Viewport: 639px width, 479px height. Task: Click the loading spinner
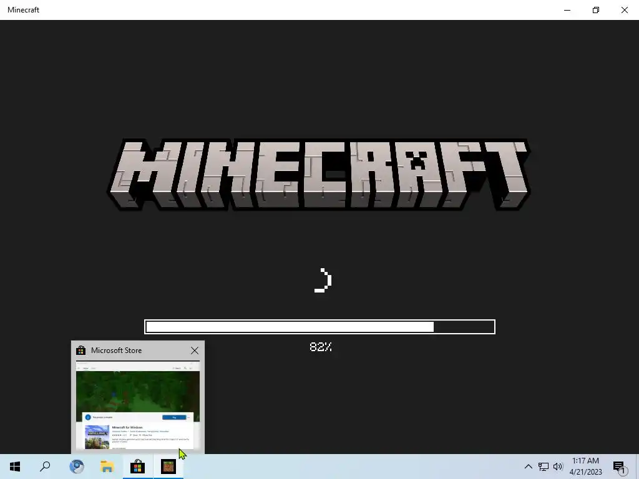click(323, 280)
